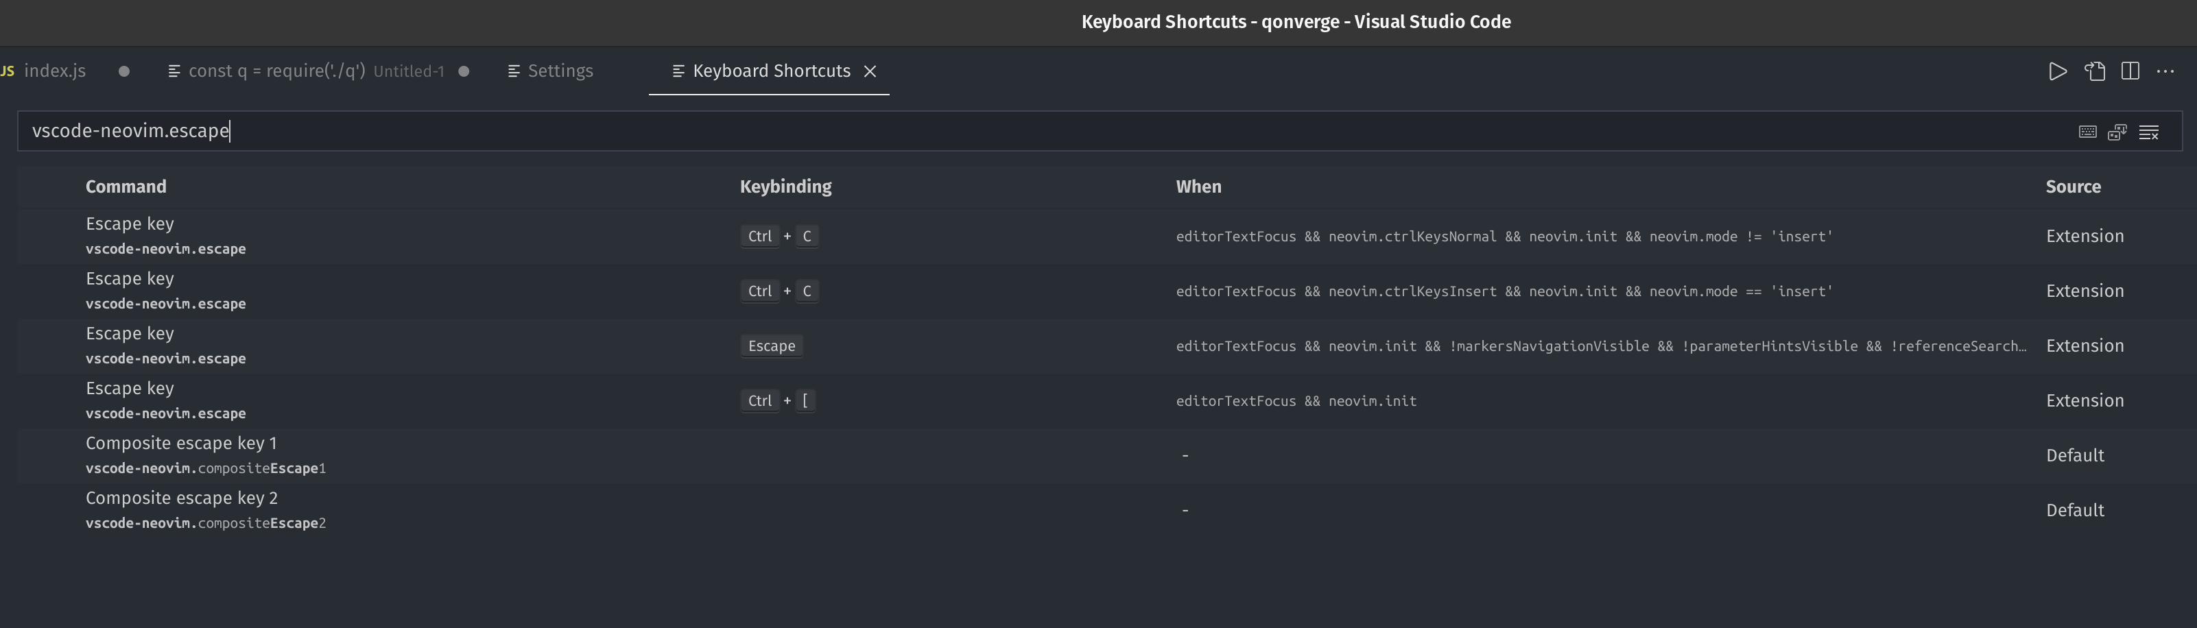
Task: Open the more actions ellipsis menu
Action: coord(2167,71)
